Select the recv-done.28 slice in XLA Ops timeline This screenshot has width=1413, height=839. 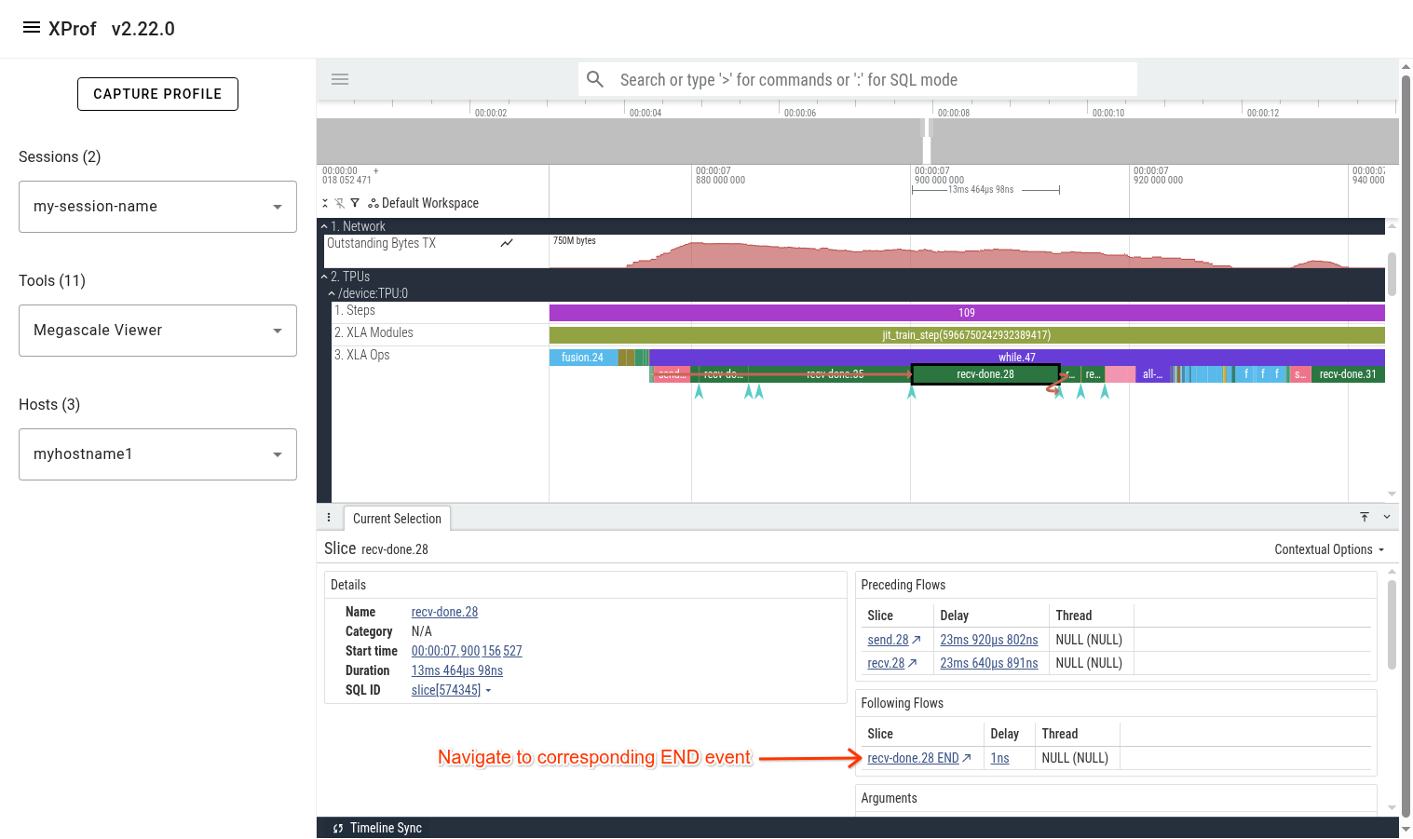pyautogui.click(x=985, y=372)
